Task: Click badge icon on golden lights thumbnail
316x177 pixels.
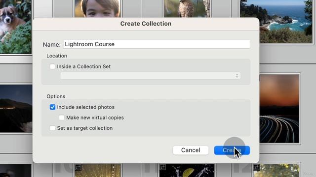Action: [78, 167]
